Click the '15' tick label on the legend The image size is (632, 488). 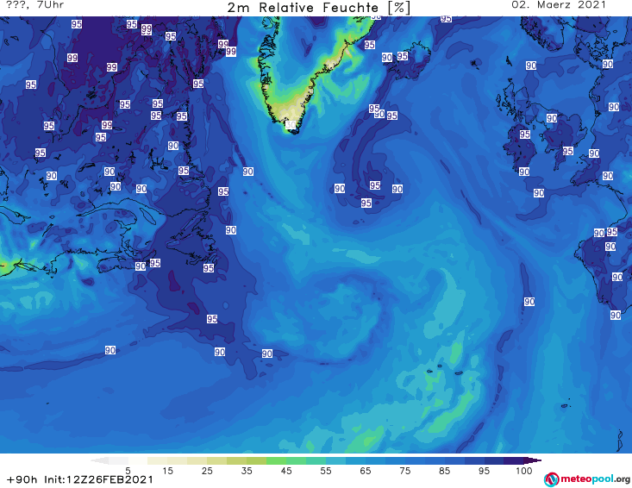pos(167,471)
